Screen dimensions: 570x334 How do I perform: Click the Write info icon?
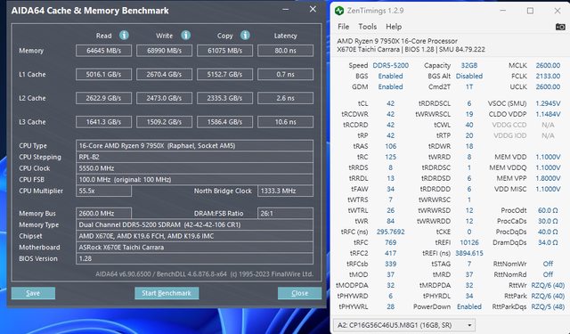186,36
